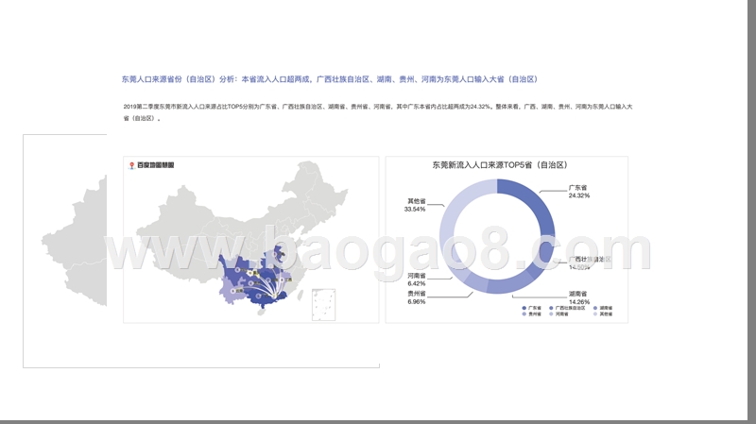The height and width of the screenshot is (424, 756).
Task: Click the 河南省 6.42% data label
Action: 417,280
